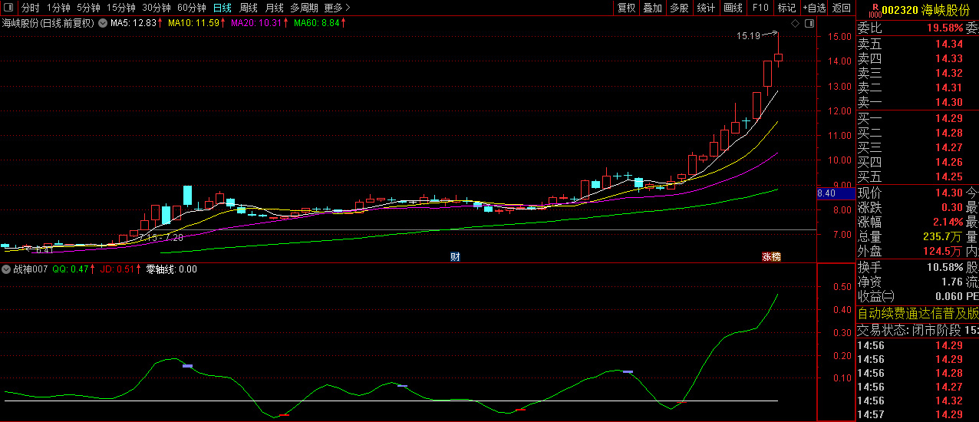
Task: Click the diamond icon above the price chart
Action: [796, 24]
